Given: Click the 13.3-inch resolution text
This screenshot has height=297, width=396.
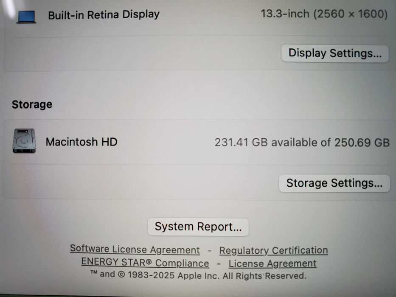Looking at the screenshot, I should tap(325, 14).
